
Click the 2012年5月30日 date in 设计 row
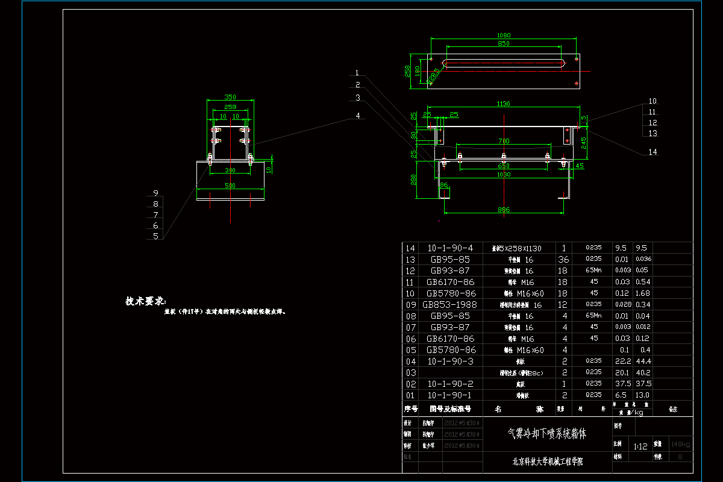point(462,423)
